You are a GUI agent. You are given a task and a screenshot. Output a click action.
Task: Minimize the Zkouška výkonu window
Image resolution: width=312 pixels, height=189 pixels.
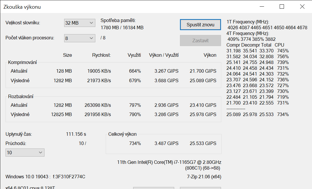point(262,7)
